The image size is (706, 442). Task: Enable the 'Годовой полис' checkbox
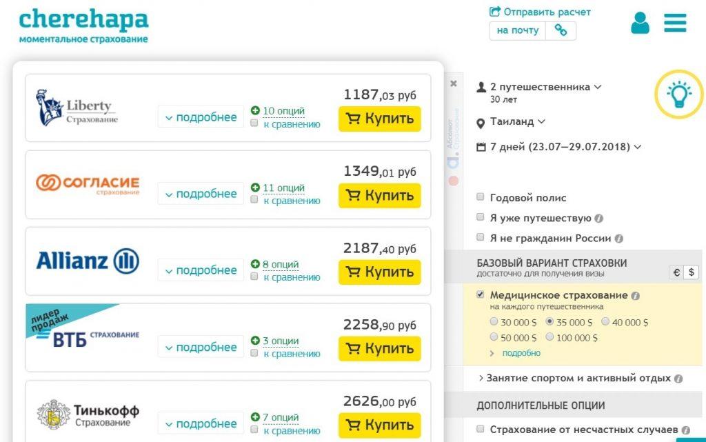[x=479, y=197]
